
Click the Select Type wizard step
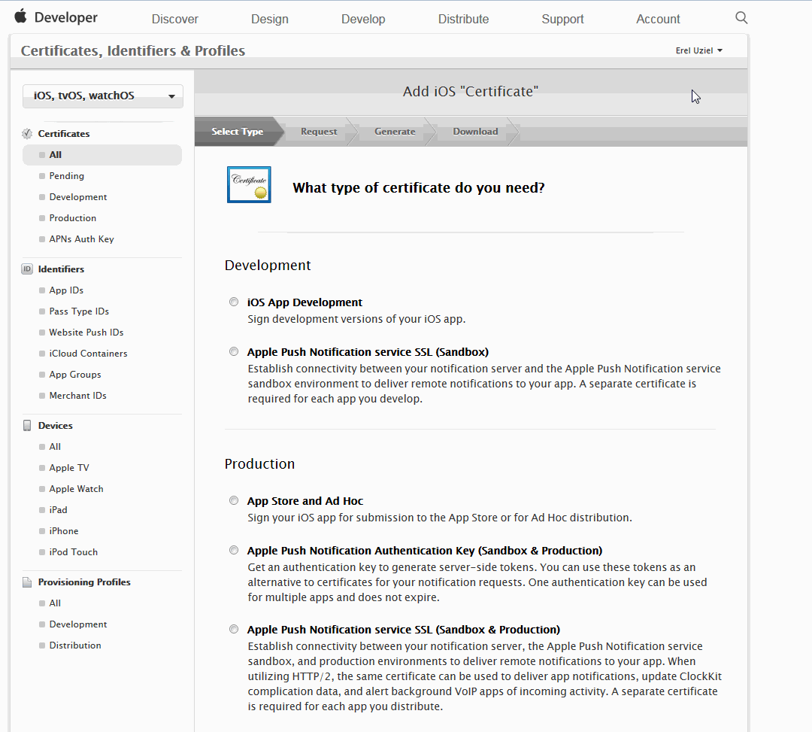coord(237,132)
